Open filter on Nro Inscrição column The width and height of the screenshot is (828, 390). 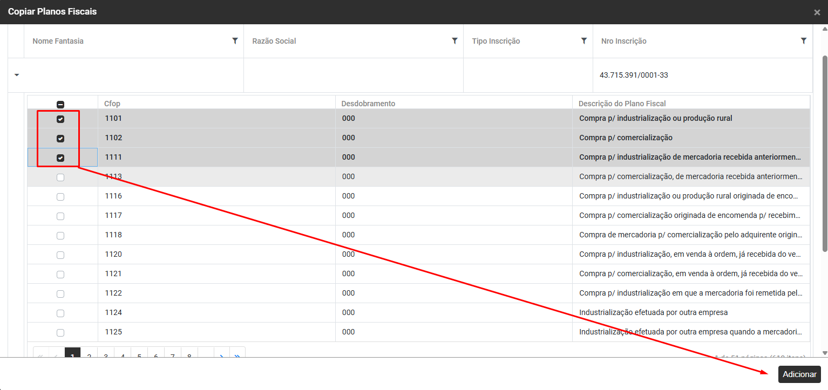(x=803, y=41)
